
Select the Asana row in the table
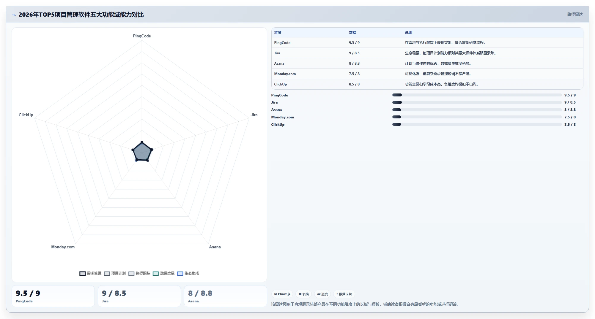click(x=427, y=64)
